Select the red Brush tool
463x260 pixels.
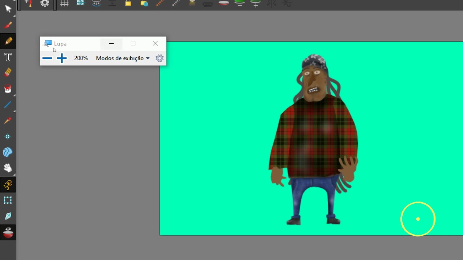coord(8,25)
